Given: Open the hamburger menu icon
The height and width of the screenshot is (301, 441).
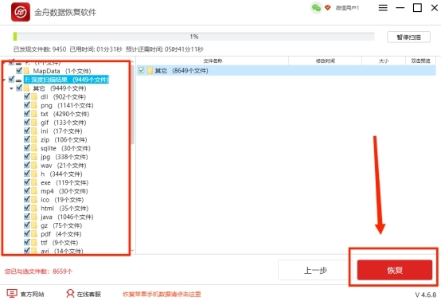Looking at the screenshot, I should point(383,8).
